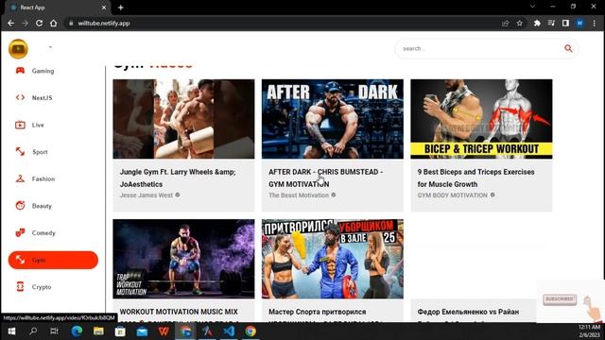Open Microsoft Edge from taskbar
The height and width of the screenshot is (340, 605).
coord(77,331)
